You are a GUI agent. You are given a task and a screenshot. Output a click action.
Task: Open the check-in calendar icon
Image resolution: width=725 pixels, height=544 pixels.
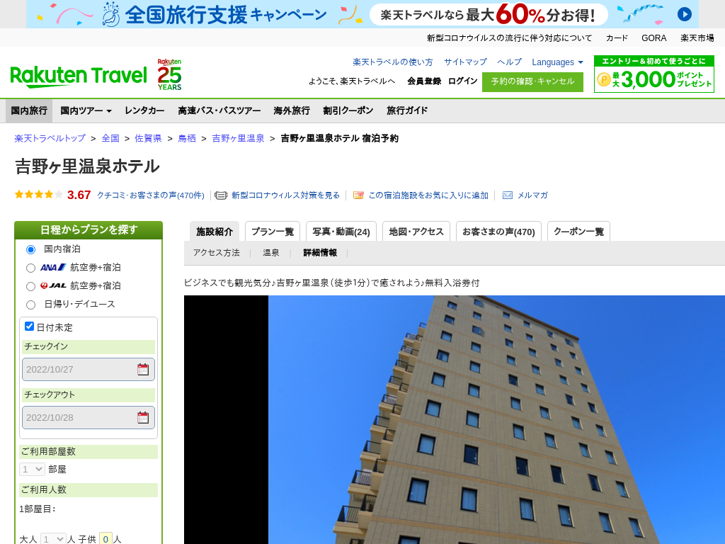point(143,369)
